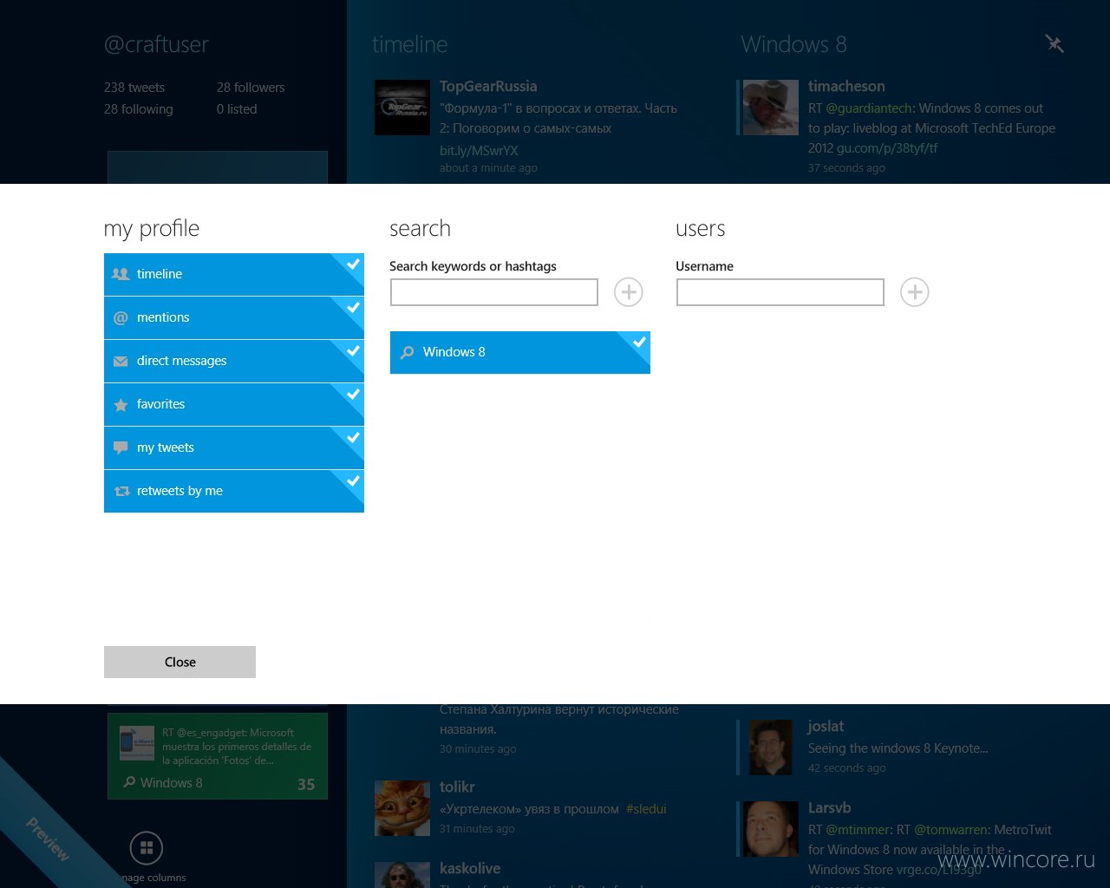This screenshot has width=1110, height=888.
Task: Click tolikr username
Action: [457, 787]
